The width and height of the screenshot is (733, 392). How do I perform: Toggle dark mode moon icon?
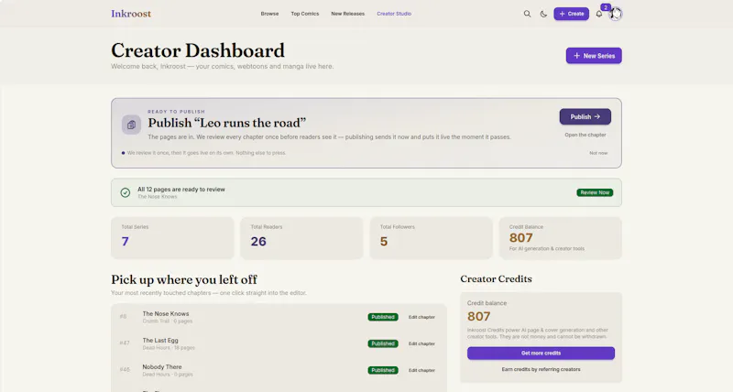pos(543,14)
